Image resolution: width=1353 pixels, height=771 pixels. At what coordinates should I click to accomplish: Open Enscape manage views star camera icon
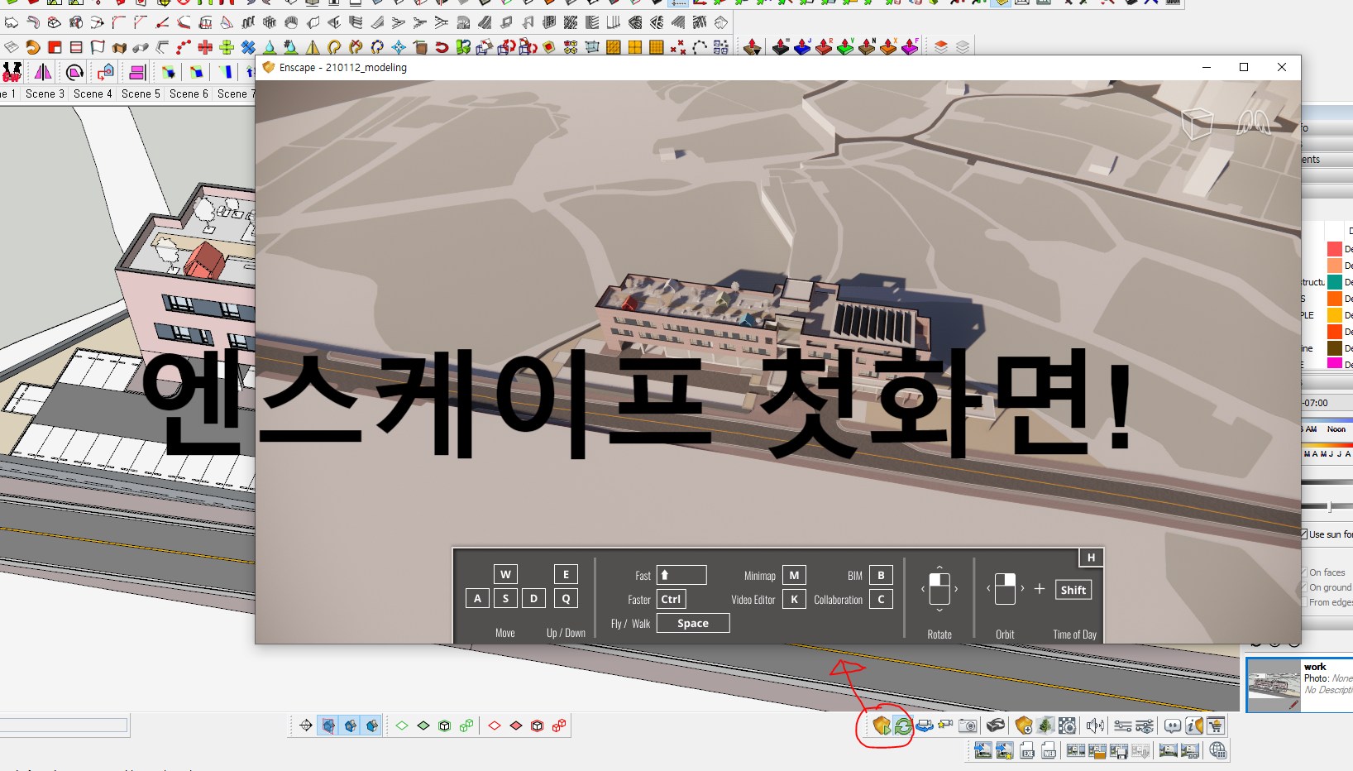click(x=945, y=726)
